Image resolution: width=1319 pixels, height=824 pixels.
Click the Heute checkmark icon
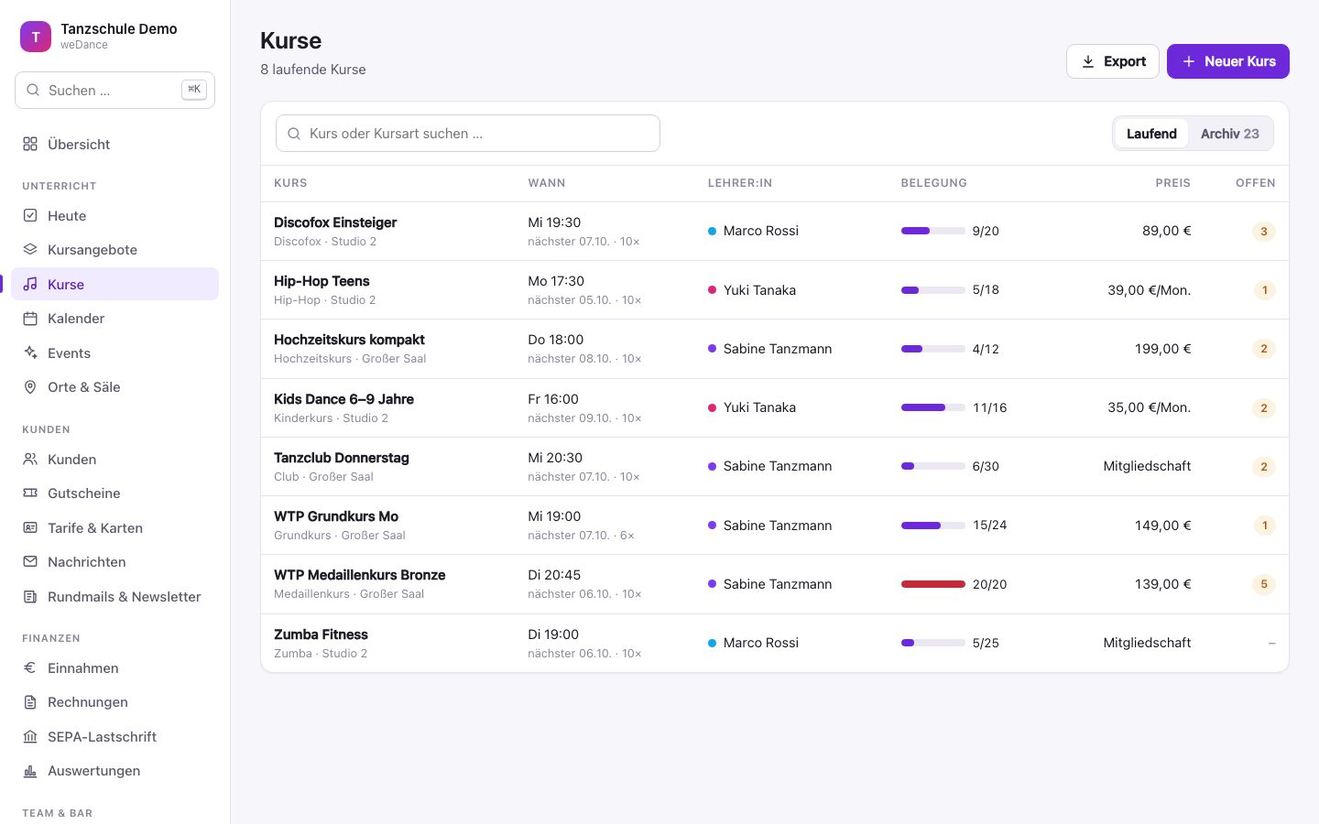pyautogui.click(x=30, y=215)
